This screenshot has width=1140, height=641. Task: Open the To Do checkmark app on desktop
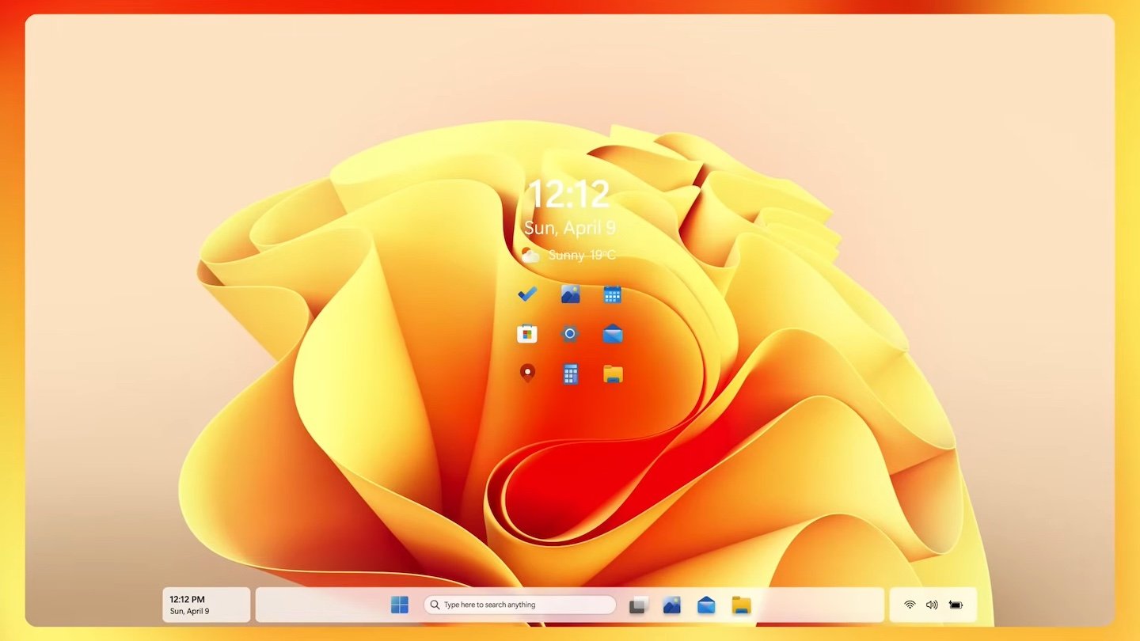coord(527,294)
